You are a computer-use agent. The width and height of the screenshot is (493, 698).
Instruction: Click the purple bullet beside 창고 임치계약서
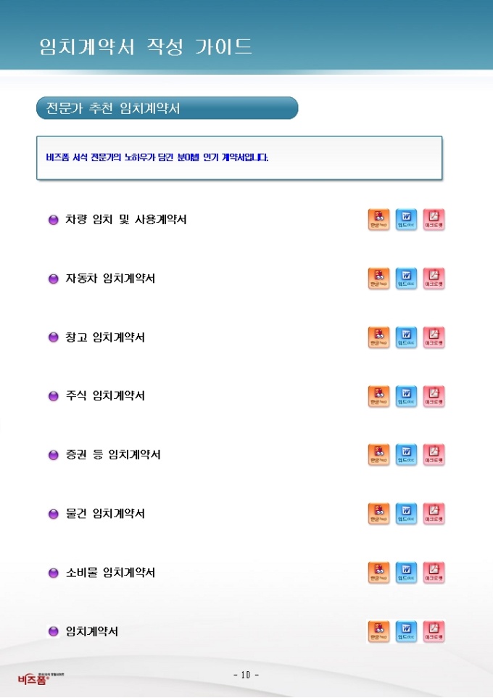pos(53,337)
